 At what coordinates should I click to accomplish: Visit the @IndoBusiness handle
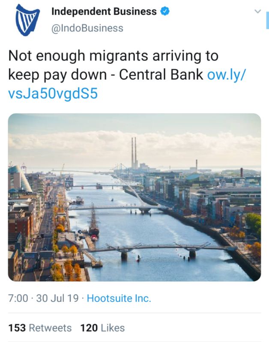coord(87,28)
